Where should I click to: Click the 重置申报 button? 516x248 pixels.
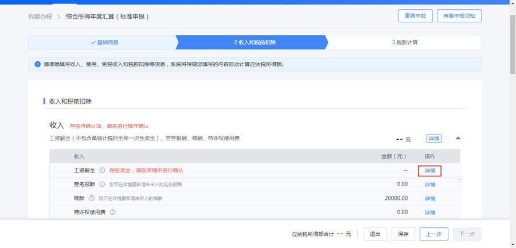click(415, 16)
